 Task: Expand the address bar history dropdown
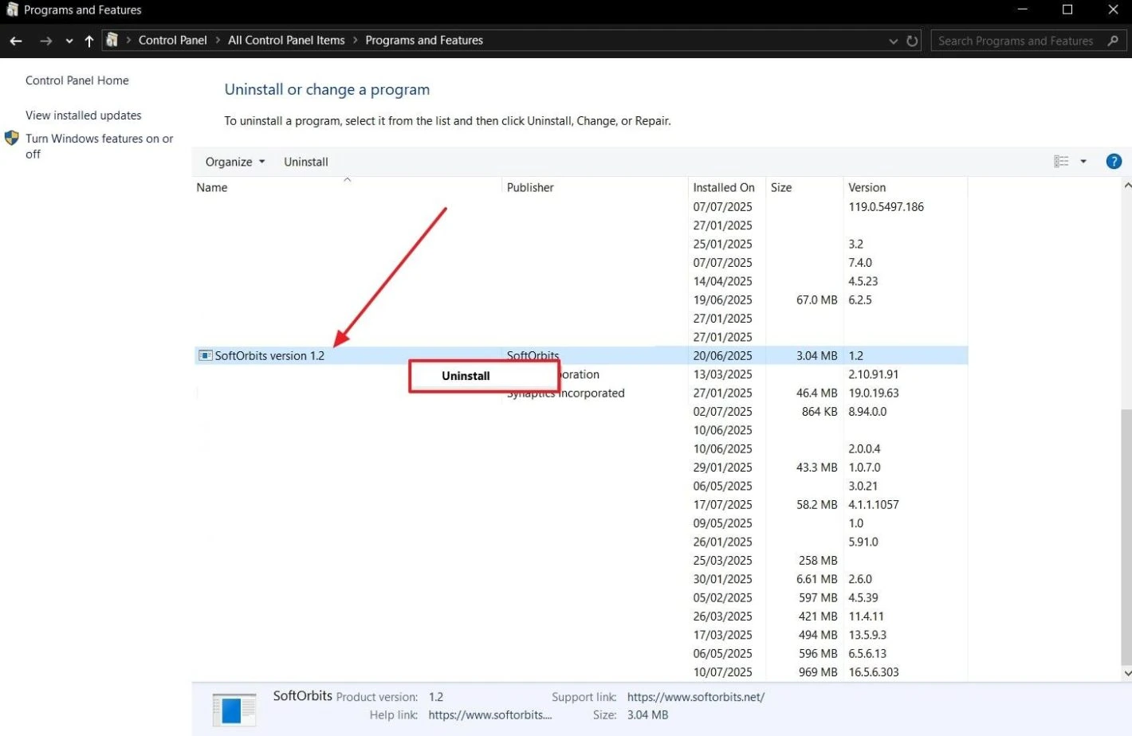click(x=893, y=41)
